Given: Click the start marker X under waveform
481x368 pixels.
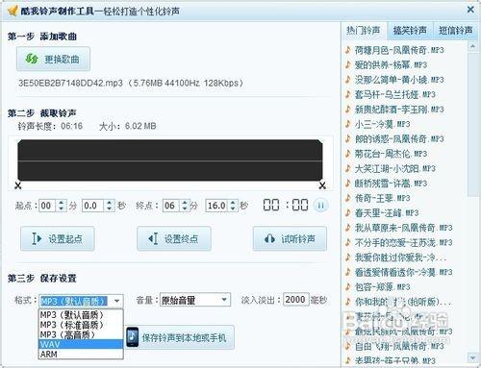Looking at the screenshot, I should [x=18, y=185].
